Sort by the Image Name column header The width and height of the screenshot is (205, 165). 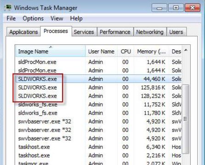coord(50,51)
